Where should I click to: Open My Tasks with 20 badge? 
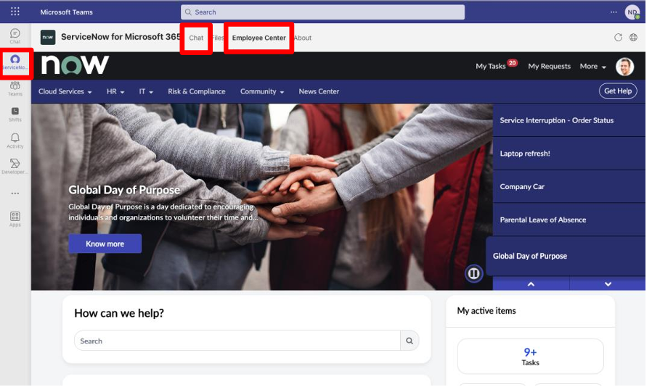click(x=496, y=65)
